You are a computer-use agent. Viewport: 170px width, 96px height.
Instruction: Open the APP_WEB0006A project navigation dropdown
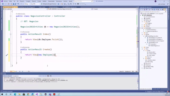click(x=25, y=9)
